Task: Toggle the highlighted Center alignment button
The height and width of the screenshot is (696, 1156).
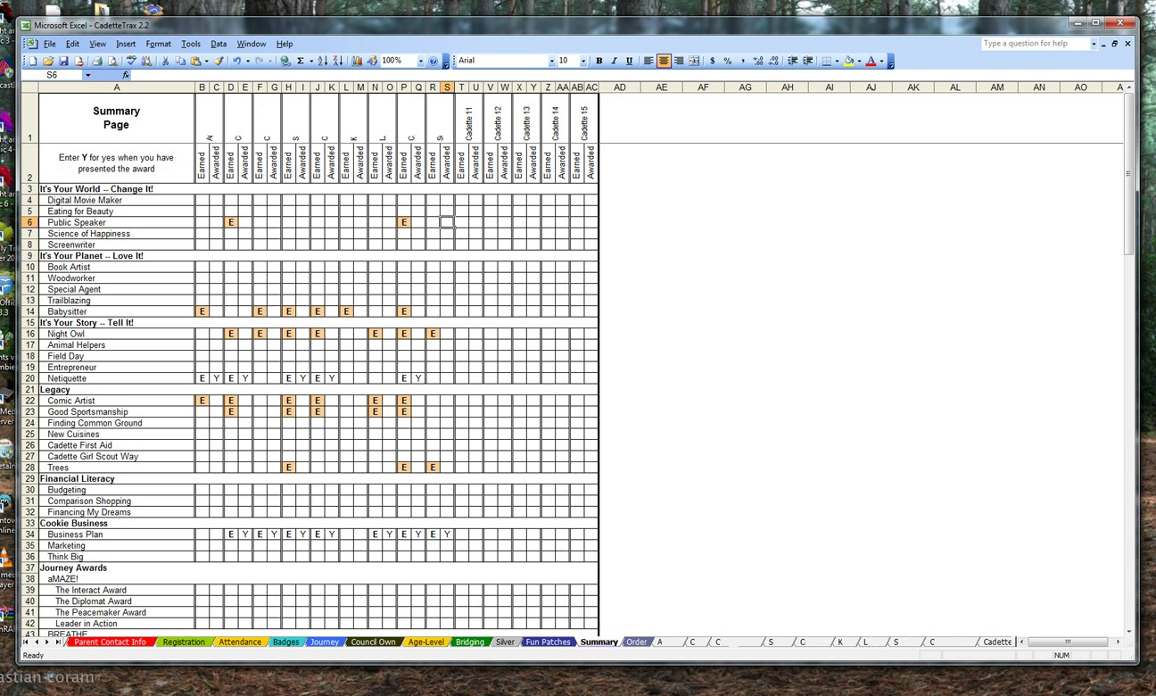Action: [664, 62]
